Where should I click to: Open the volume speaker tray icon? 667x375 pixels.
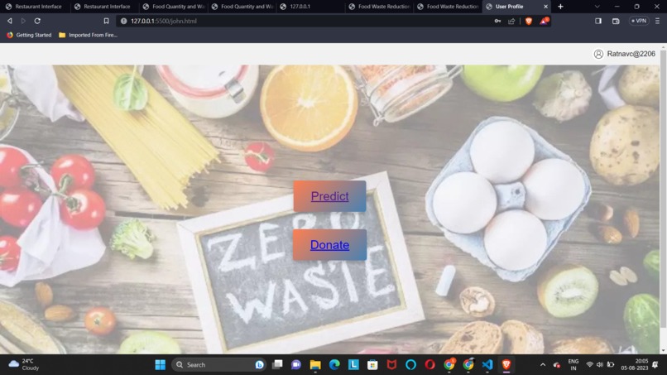coord(600,365)
